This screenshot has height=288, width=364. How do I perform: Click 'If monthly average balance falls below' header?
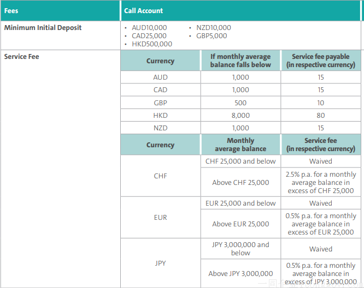pyautogui.click(x=240, y=61)
